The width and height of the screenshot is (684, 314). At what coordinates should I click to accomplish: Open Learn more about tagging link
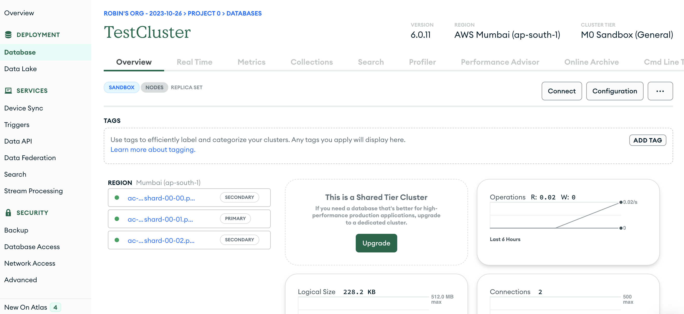coord(153,150)
